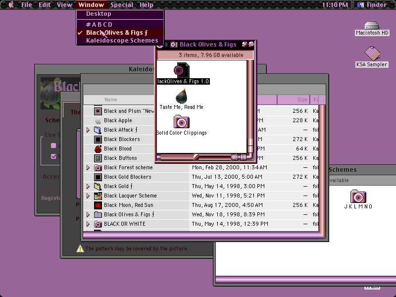The image size is (396, 297).
Task: Click the Black Moon, Red Sun file icon
Action: (98, 205)
